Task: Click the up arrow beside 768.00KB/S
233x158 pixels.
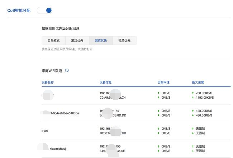Action: 193,93
